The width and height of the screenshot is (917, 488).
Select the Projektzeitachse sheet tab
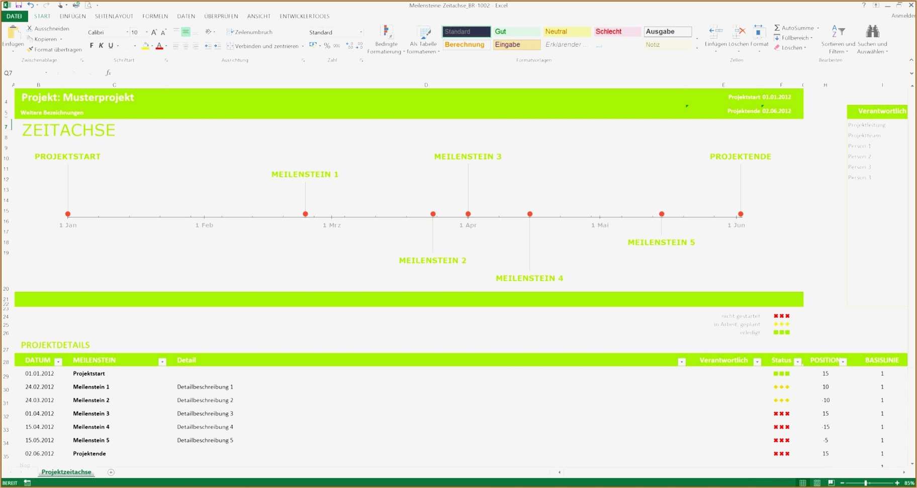[66, 472]
